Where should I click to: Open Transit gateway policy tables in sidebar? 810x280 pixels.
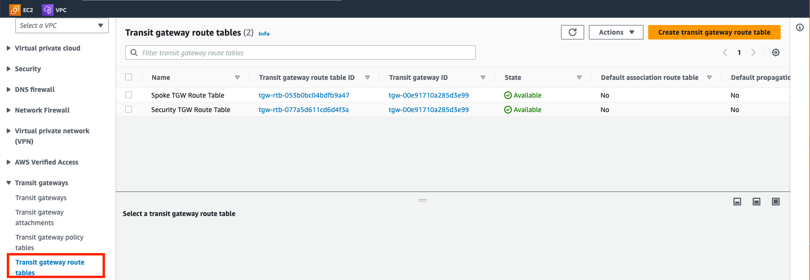coord(49,242)
